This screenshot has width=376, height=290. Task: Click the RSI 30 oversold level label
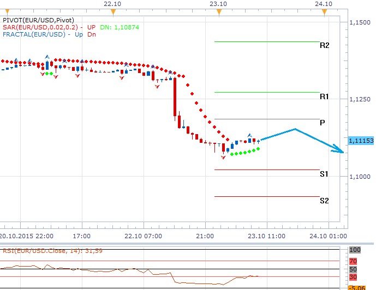tap(354, 276)
